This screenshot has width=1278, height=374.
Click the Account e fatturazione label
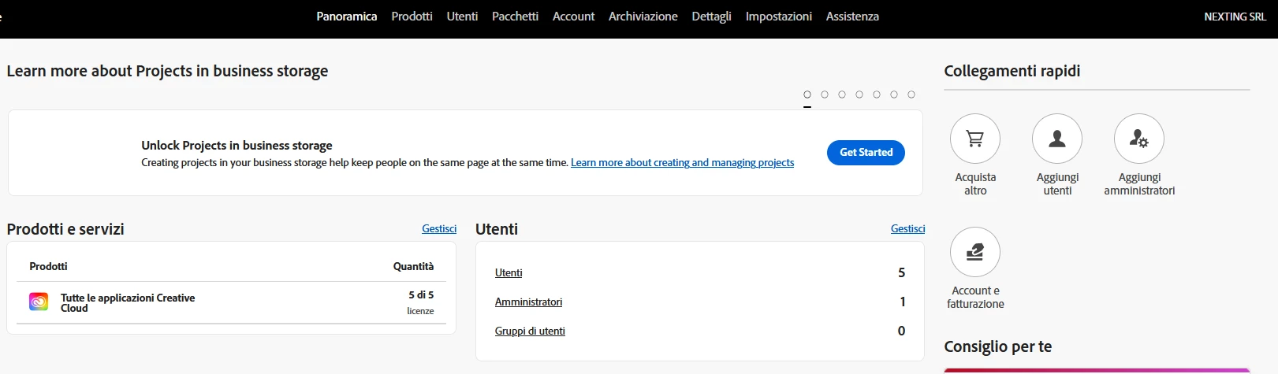975,298
